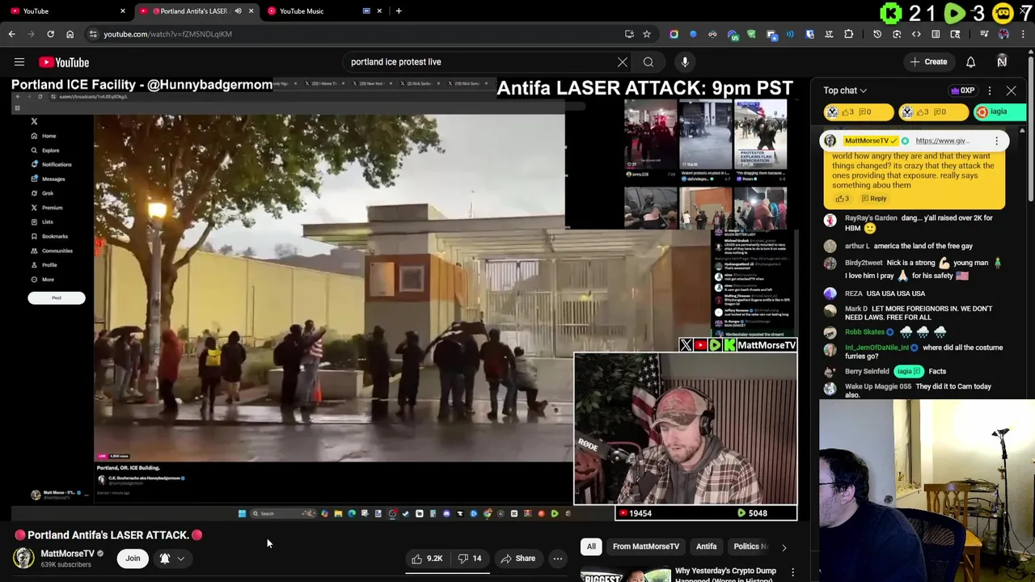The width and height of the screenshot is (1035, 582).
Task: Close the Portland Antifa's LASER tab
Action: (x=251, y=11)
